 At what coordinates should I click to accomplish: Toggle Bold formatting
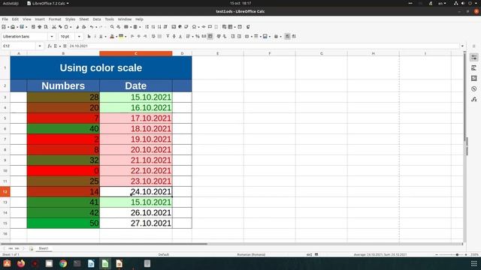89,37
